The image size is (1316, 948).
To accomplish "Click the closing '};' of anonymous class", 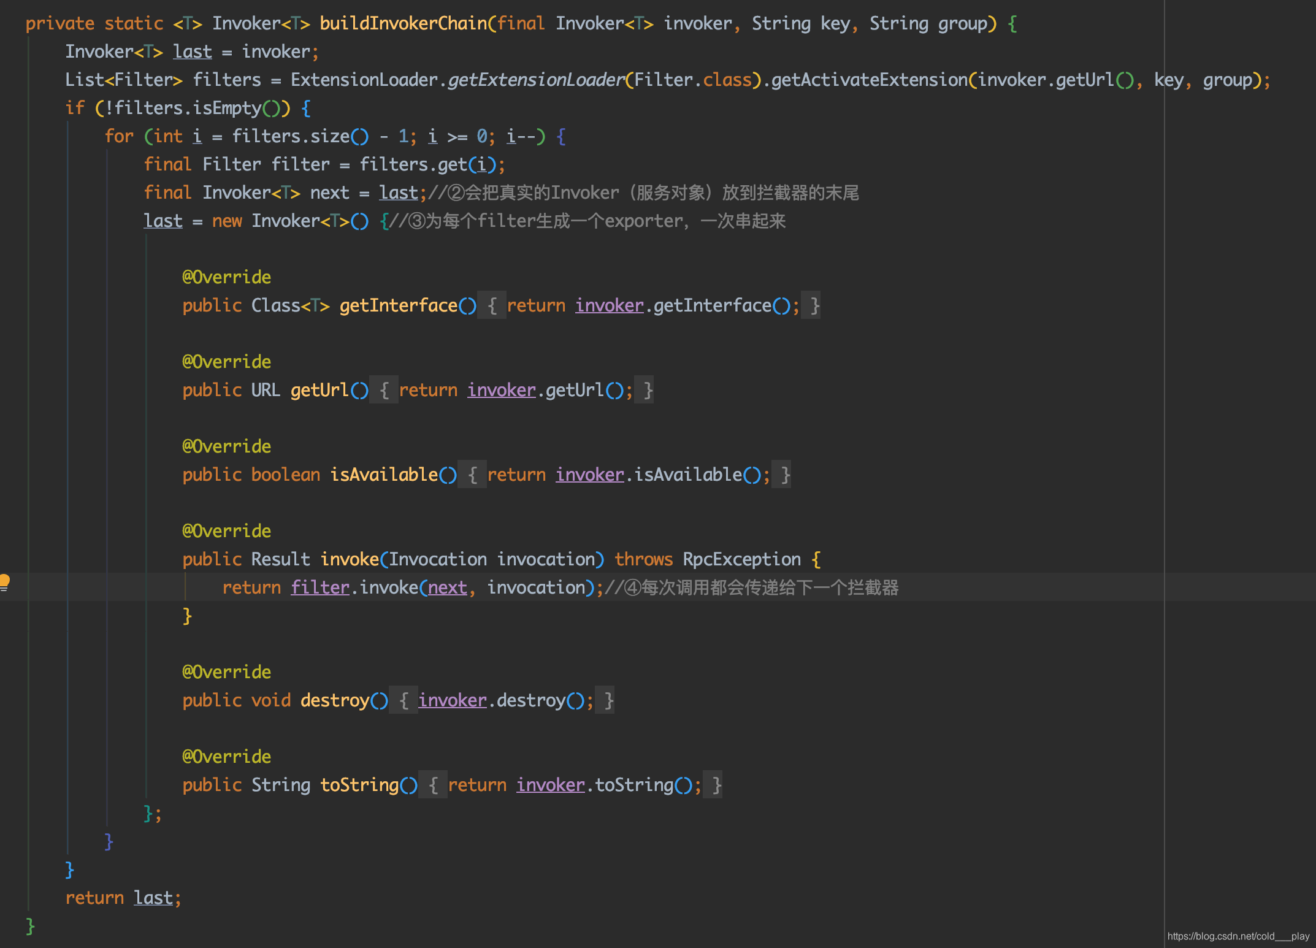I will (x=153, y=813).
